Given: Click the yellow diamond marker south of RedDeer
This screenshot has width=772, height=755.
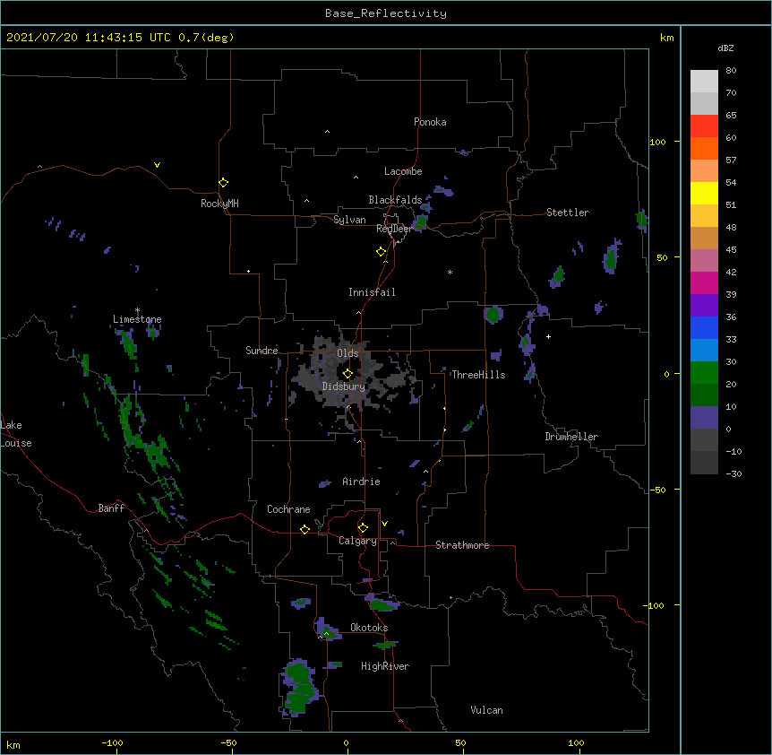Looking at the screenshot, I should [x=381, y=252].
